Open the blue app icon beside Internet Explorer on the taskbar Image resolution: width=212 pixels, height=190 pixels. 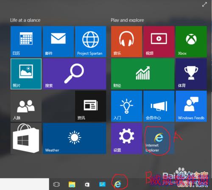point(102,184)
